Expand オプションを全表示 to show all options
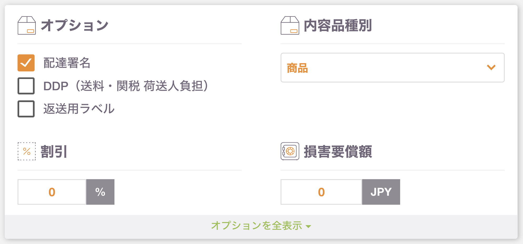 [x=261, y=226]
